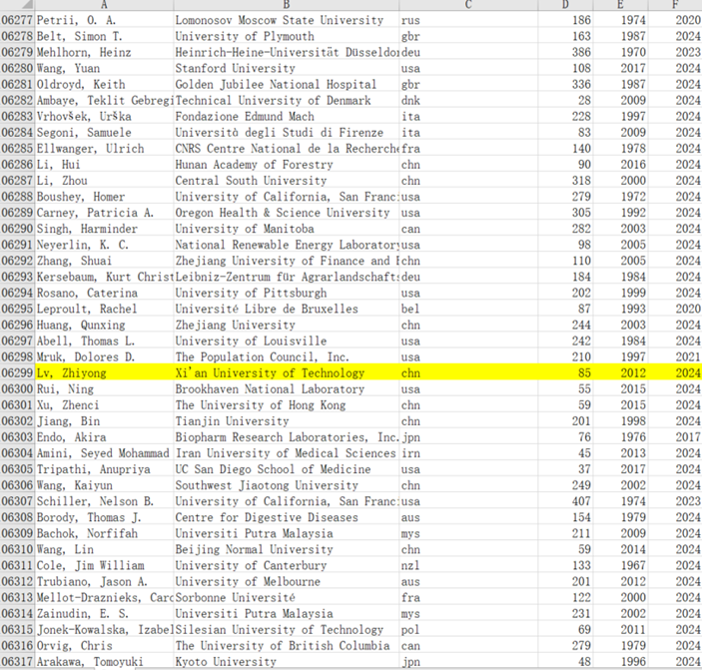Viewport: 702px width, 670px height.
Task: Select row header 06299
Action: coord(17,373)
